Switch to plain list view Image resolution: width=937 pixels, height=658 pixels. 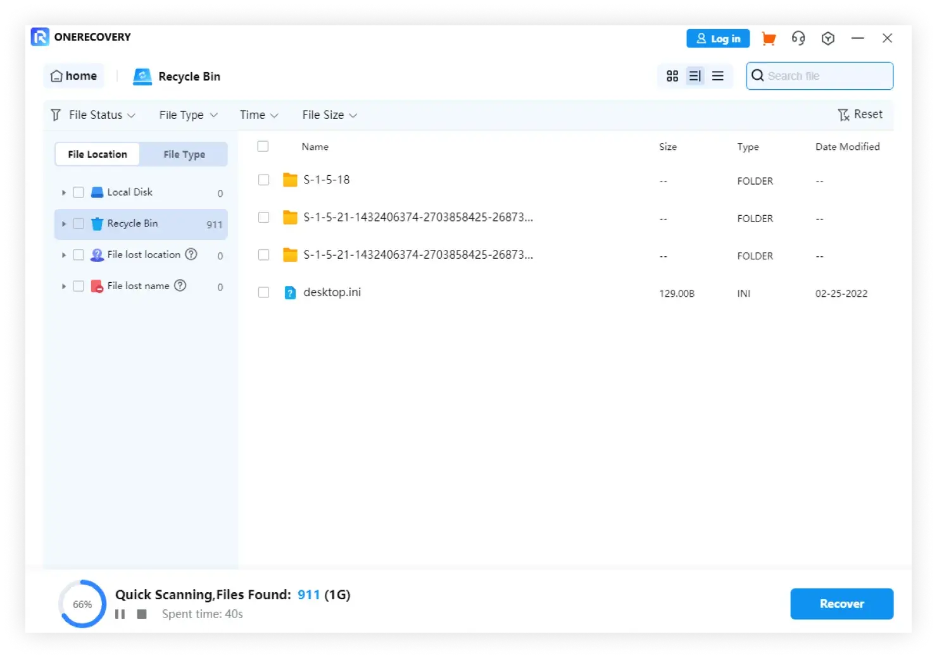click(x=718, y=76)
